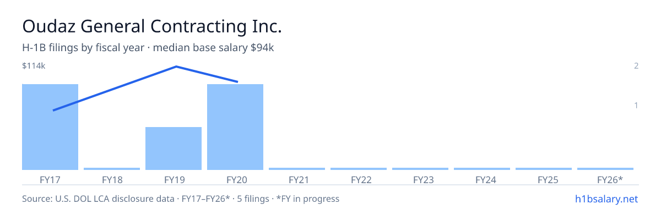This screenshot has height=220, width=661.
Task: Click the salary line peak above FY19
Action: point(176,67)
